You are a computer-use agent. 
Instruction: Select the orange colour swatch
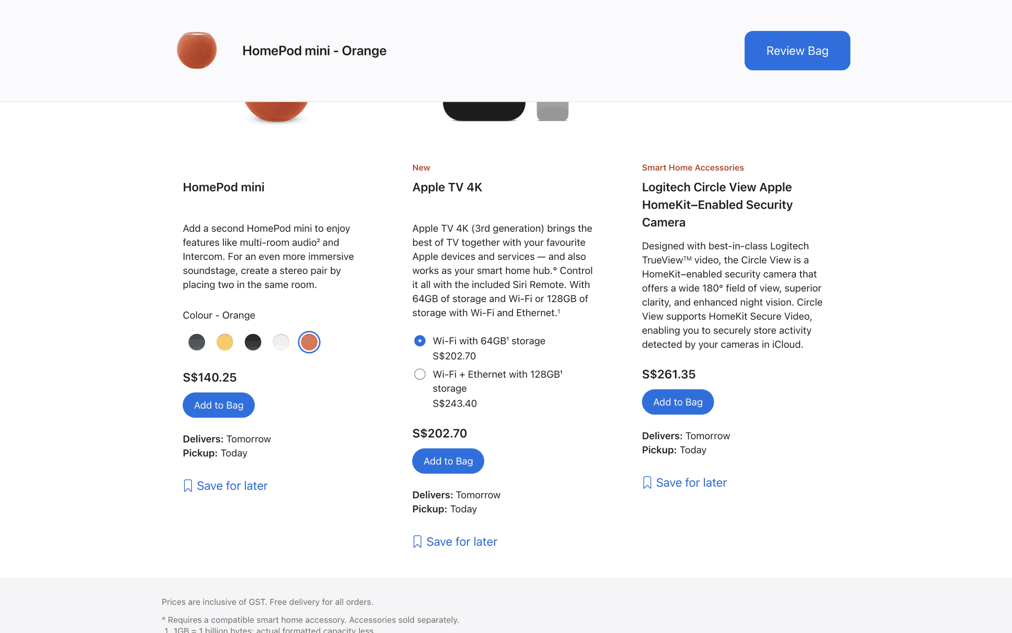pos(309,342)
